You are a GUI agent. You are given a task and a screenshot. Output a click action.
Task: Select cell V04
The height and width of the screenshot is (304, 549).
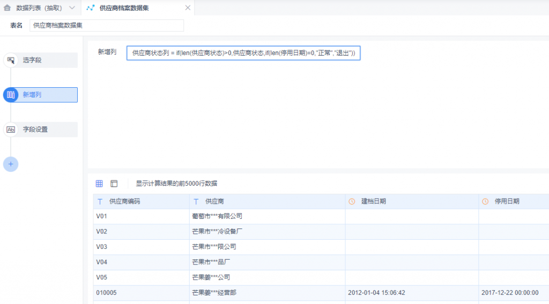(x=141, y=262)
